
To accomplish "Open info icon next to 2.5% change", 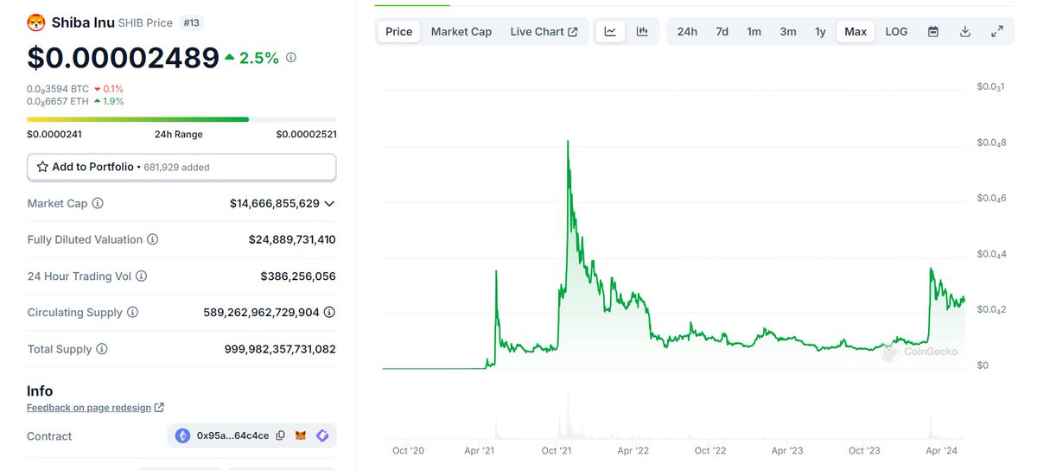I will click(291, 58).
